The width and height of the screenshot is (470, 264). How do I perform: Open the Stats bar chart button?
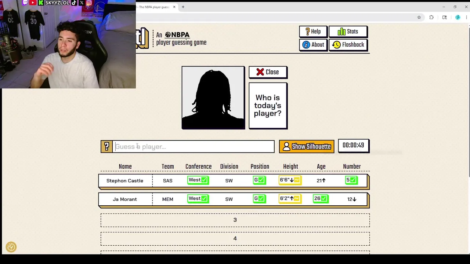coord(348,32)
